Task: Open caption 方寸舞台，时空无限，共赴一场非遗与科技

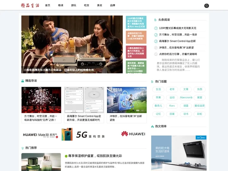Action: 41,118
